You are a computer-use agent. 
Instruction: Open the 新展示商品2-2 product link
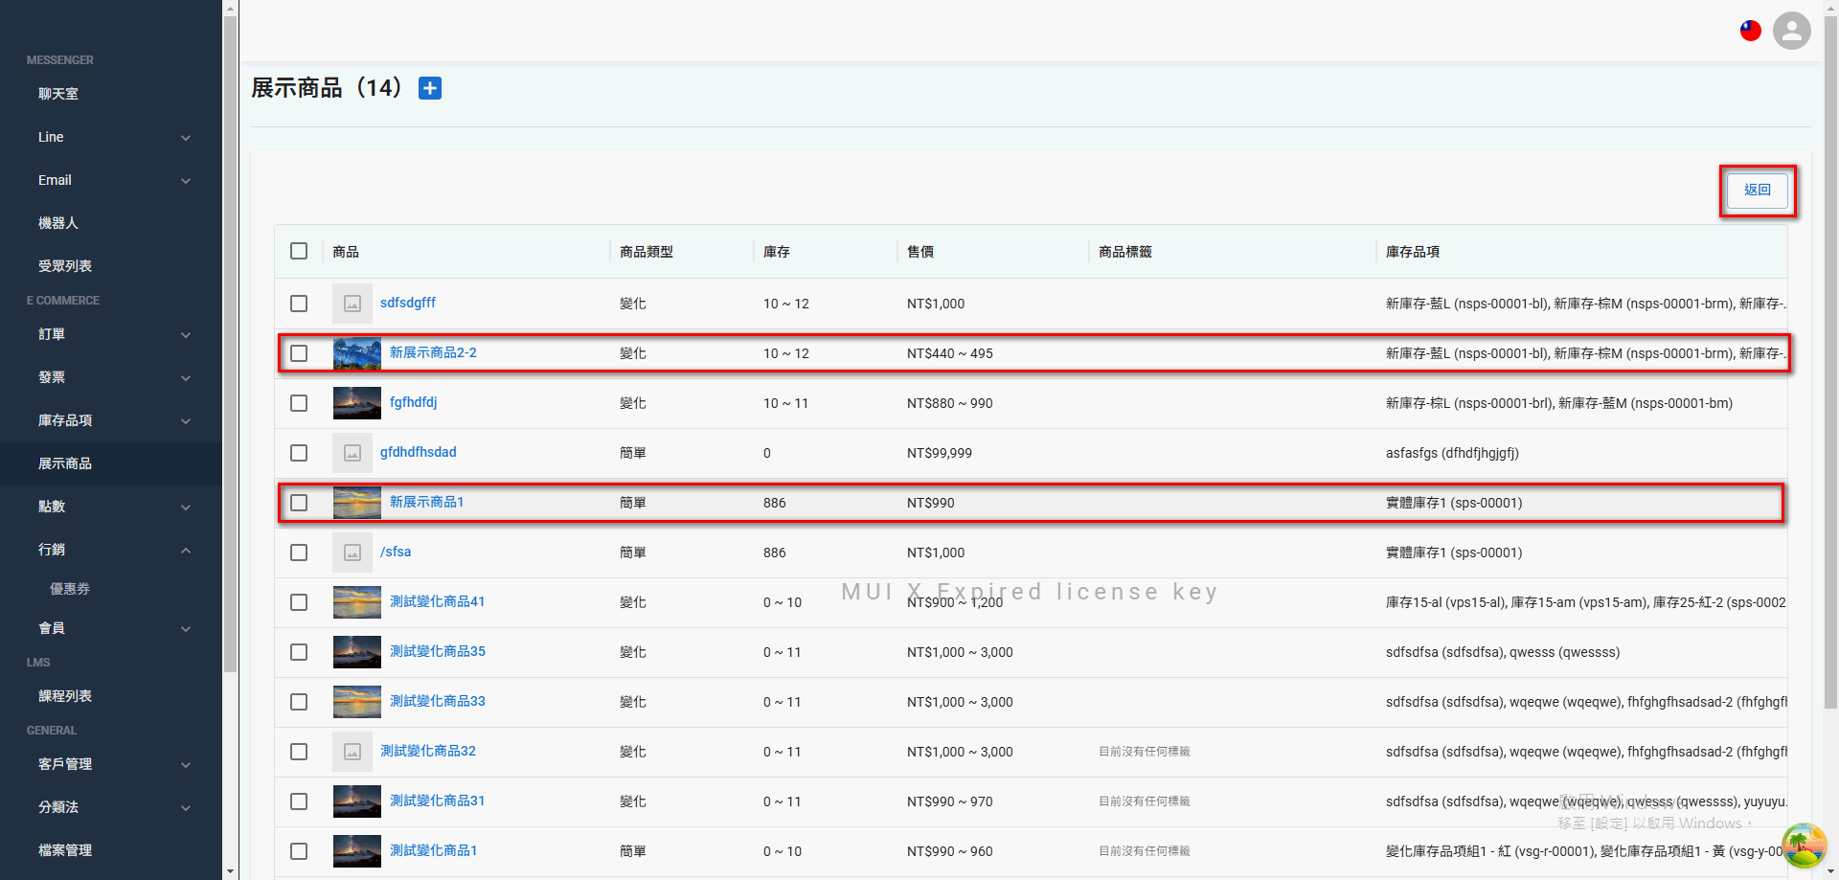(x=433, y=352)
